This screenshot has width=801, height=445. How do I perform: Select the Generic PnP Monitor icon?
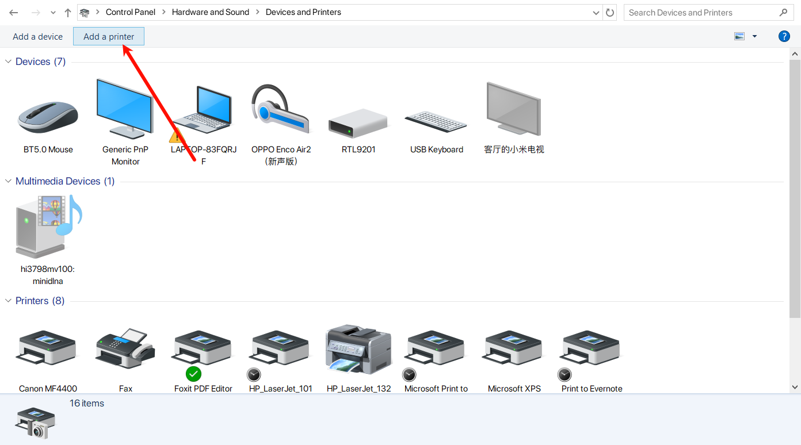125,109
